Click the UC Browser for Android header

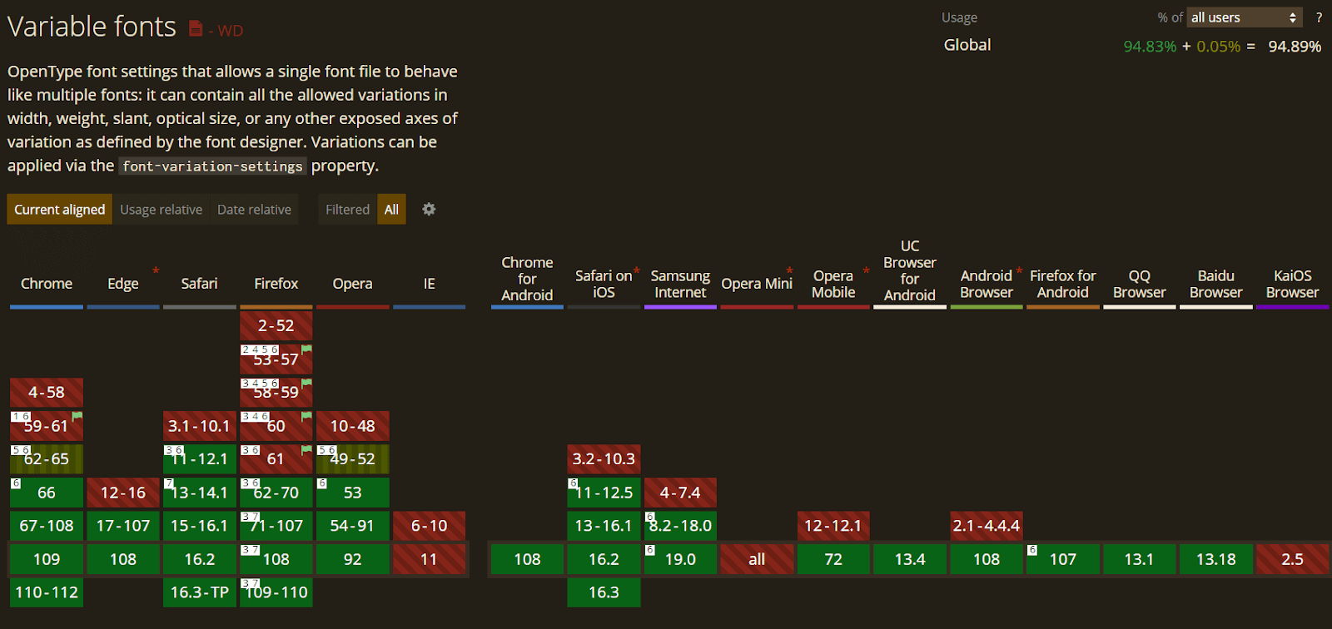click(x=910, y=270)
